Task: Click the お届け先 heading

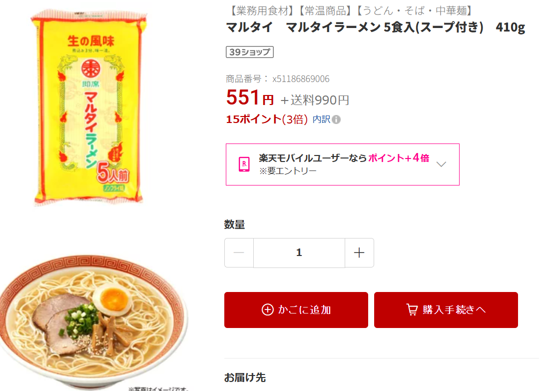Action: click(245, 377)
